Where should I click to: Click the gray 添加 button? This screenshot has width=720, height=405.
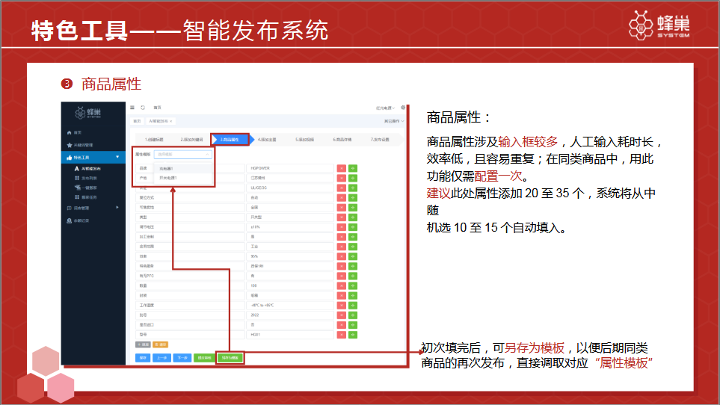(x=144, y=344)
